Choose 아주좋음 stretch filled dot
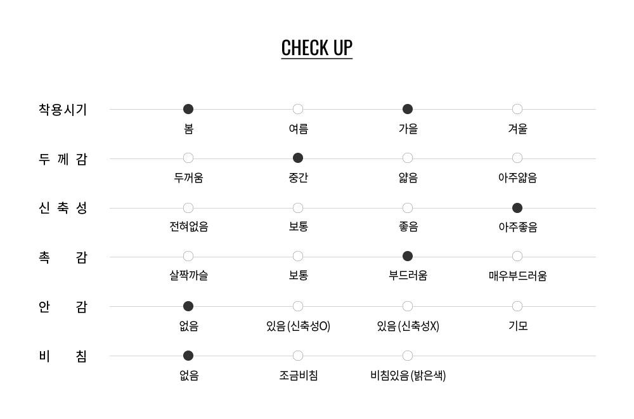Viewport: 634px width, 419px height. click(x=517, y=208)
